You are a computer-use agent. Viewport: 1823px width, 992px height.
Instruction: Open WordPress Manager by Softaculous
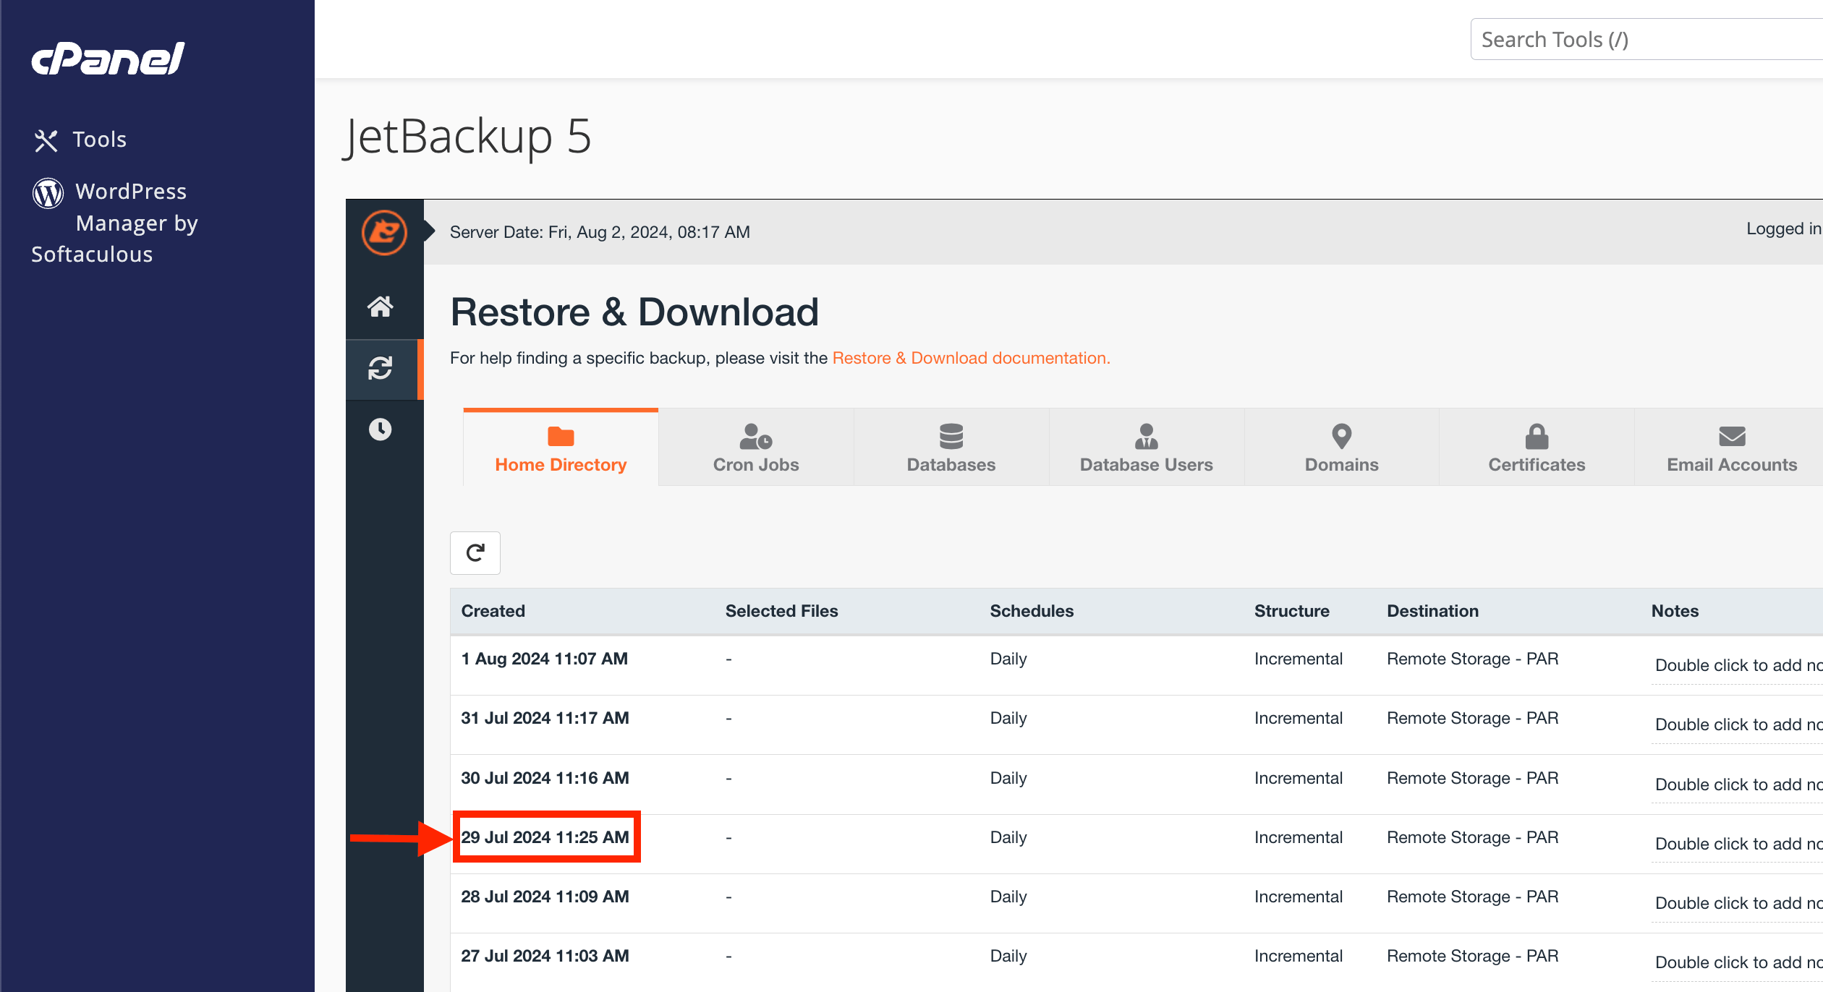[x=115, y=223]
